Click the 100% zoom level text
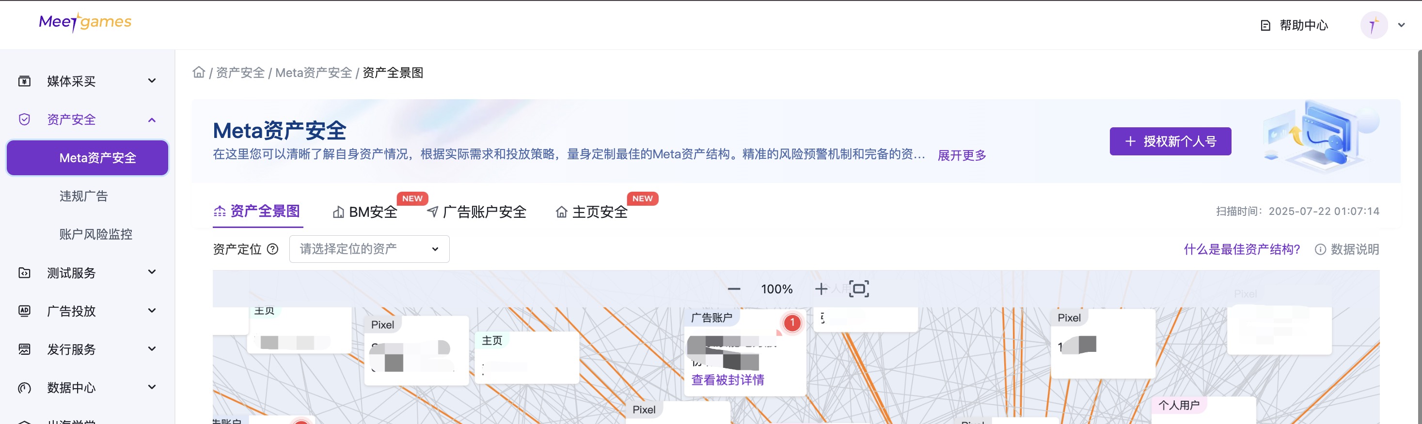The image size is (1422, 424). coord(777,289)
